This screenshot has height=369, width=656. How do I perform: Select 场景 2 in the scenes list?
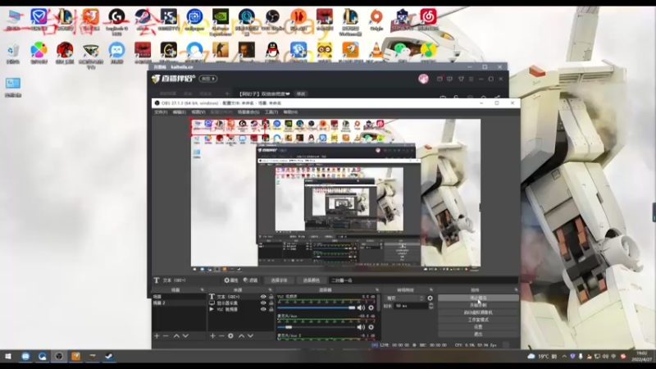point(179,303)
